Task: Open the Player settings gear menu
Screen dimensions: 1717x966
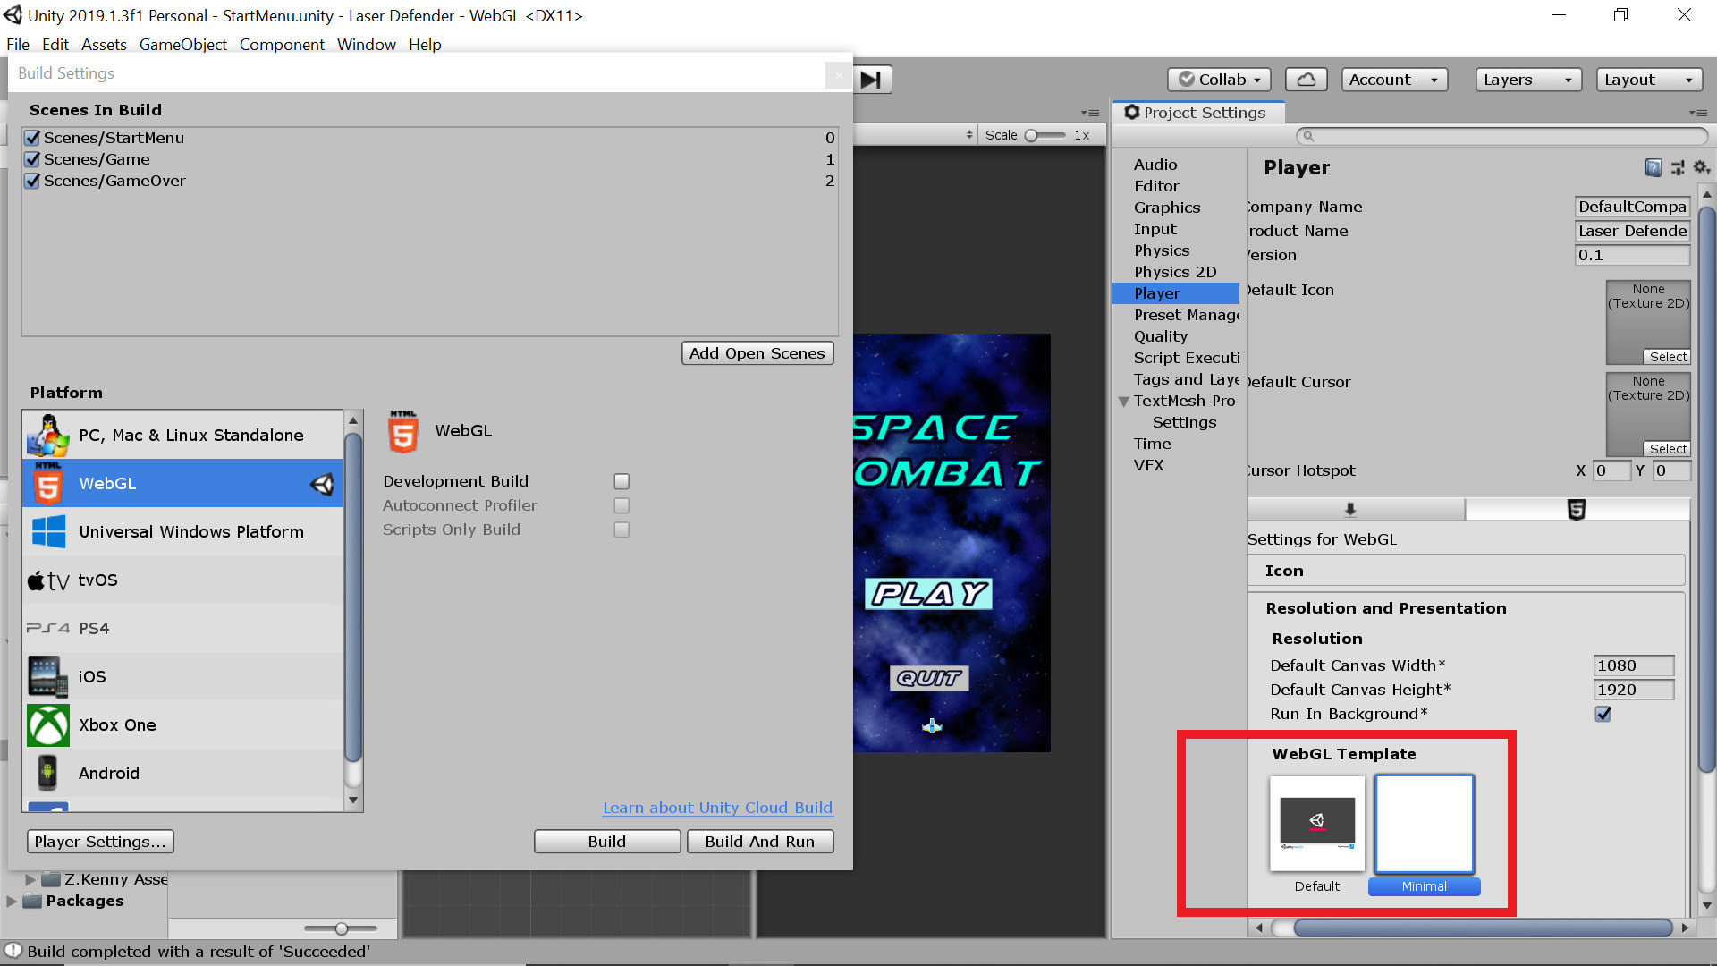Action: [x=1701, y=167]
